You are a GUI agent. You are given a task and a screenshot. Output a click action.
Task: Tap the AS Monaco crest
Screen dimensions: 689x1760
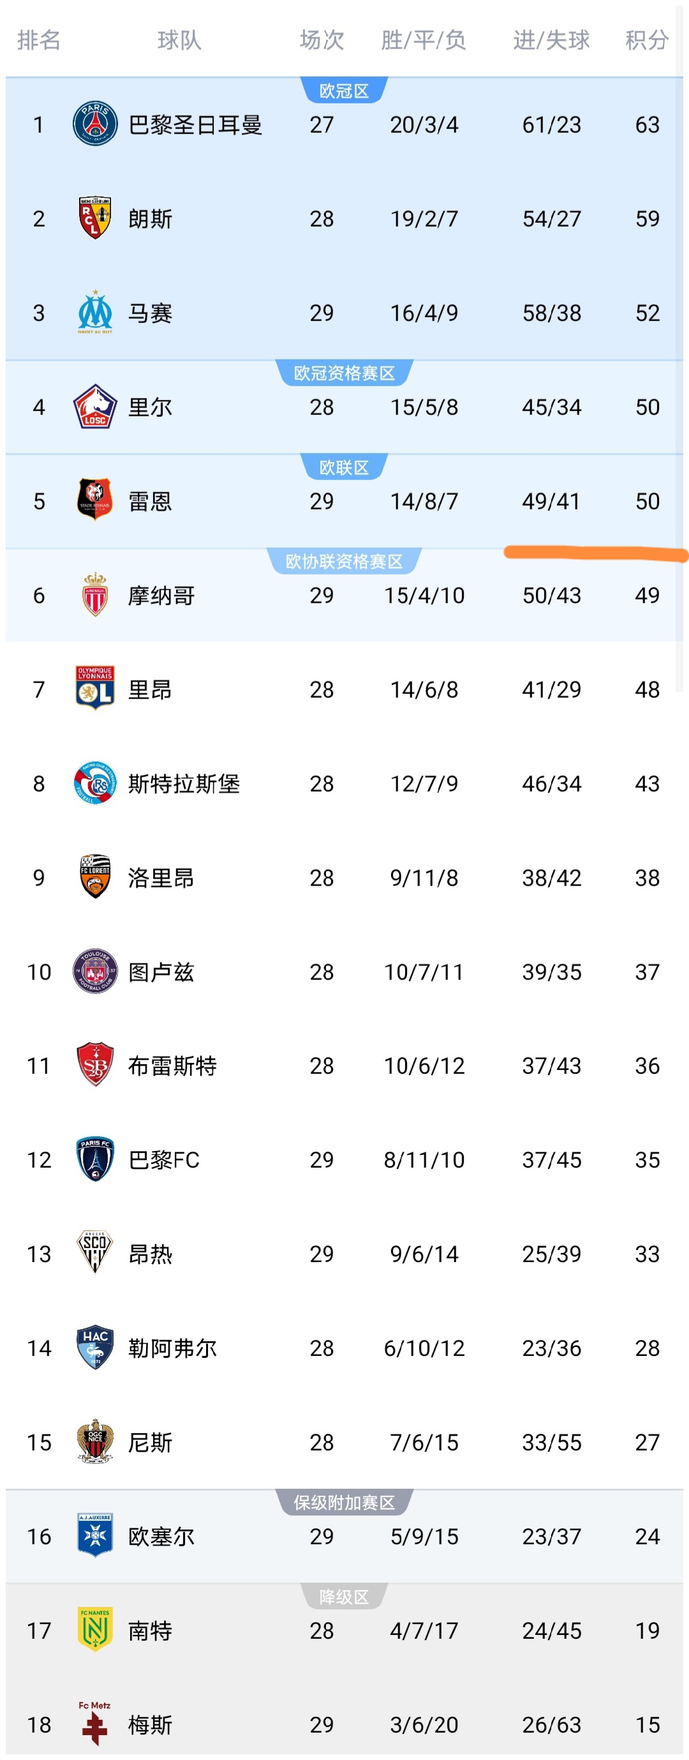click(95, 594)
